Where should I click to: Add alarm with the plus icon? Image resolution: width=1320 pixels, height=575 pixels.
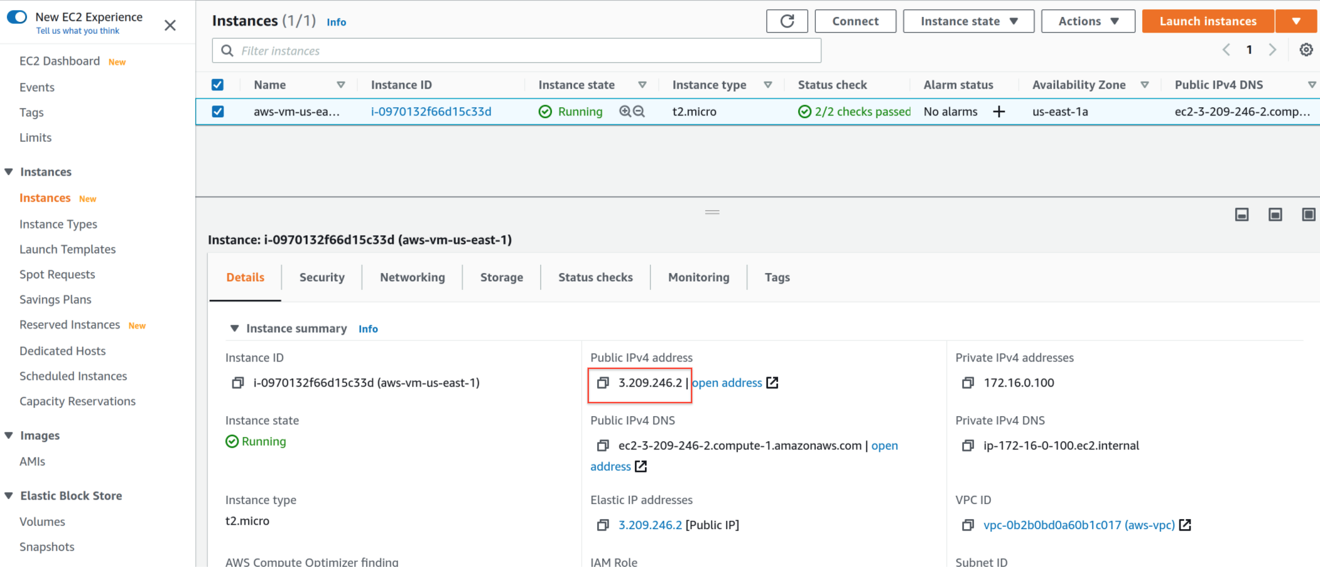pos(998,112)
